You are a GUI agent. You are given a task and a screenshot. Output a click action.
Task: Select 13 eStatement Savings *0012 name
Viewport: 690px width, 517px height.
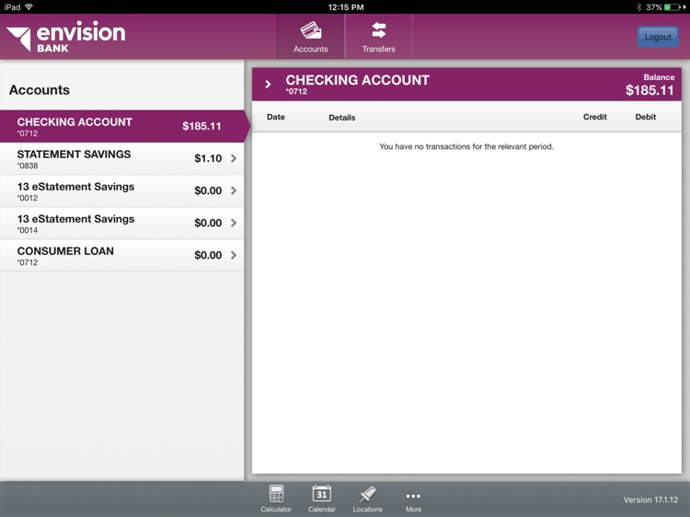75,187
